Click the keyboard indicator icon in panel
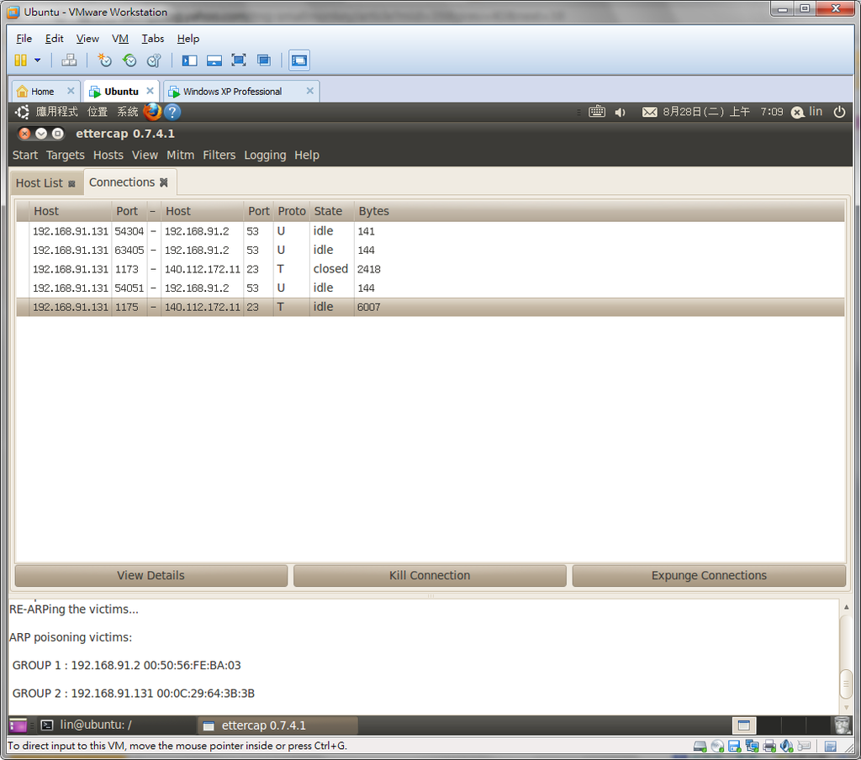861x760 pixels. click(597, 112)
